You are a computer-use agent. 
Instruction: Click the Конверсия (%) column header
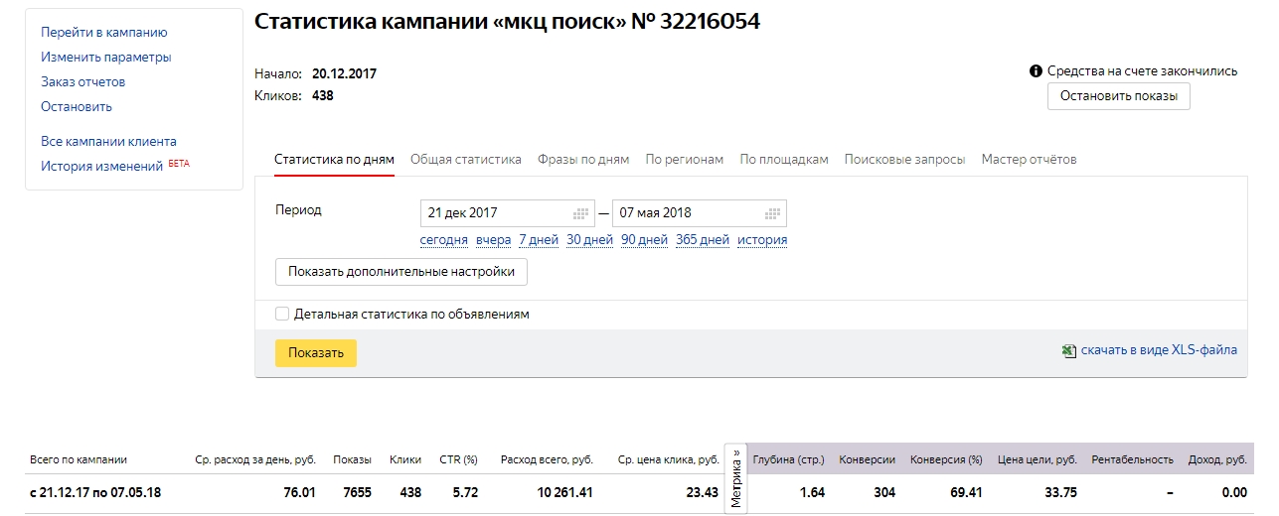click(x=946, y=460)
